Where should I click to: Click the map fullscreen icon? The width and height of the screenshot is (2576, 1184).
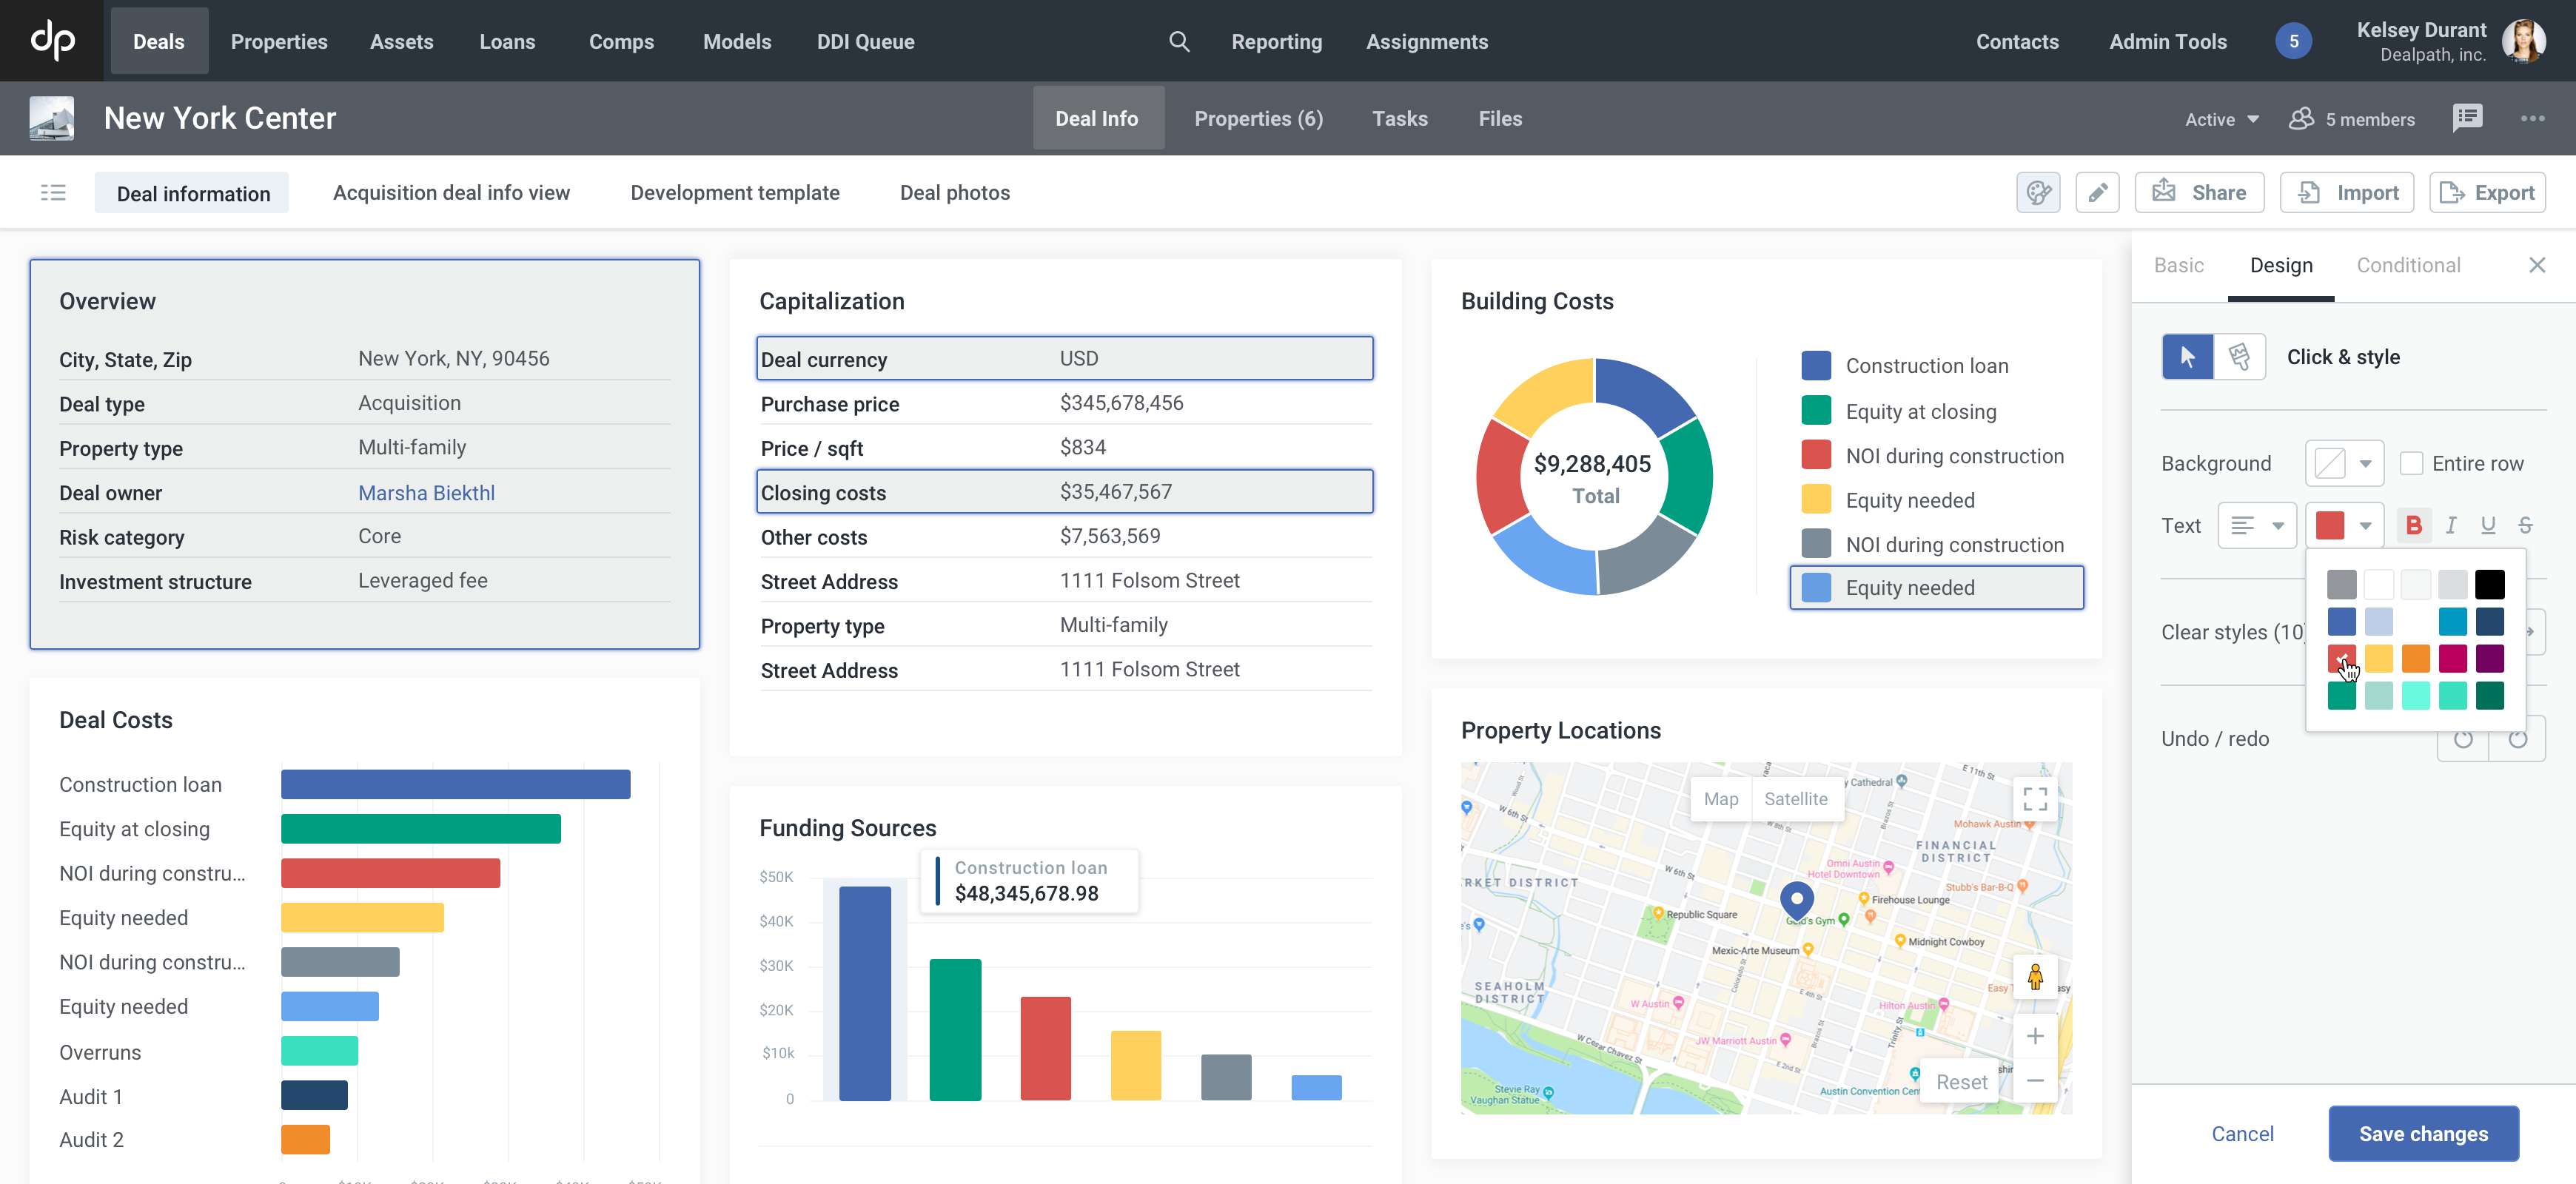pyautogui.click(x=2034, y=798)
